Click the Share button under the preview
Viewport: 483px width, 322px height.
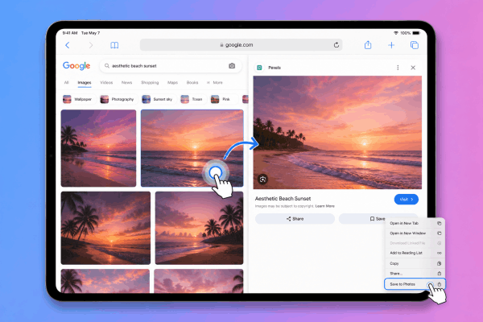pos(295,219)
